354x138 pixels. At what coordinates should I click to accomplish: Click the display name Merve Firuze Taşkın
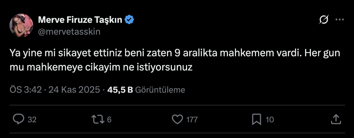80,20
